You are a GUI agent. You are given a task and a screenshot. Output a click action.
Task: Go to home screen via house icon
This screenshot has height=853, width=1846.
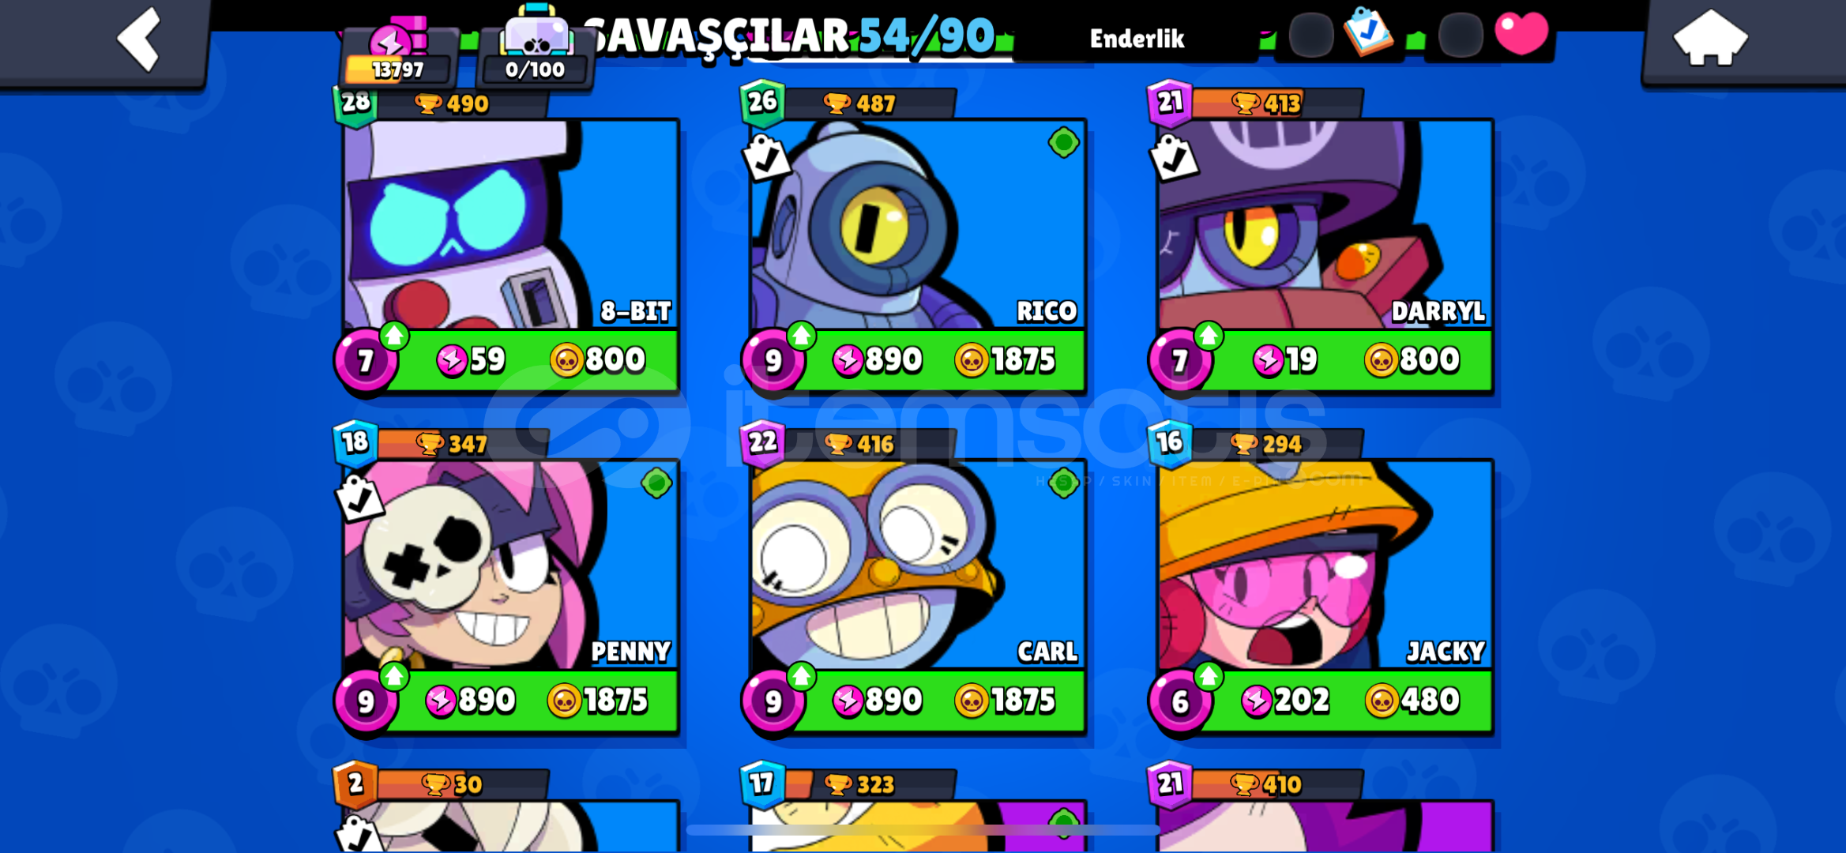click(1710, 38)
